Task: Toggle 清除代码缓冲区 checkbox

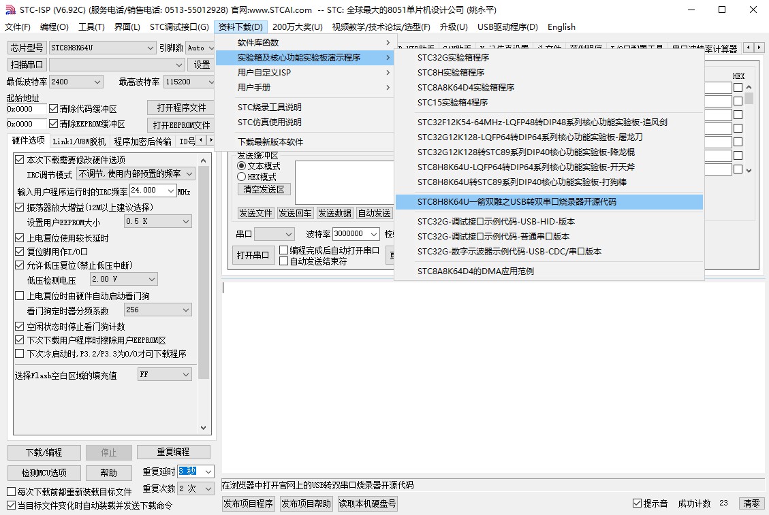Action: (53, 109)
